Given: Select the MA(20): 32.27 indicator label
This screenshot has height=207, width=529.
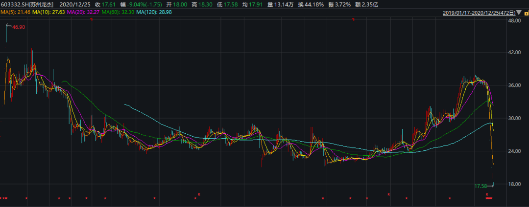Looking at the screenshot, I should [83, 12].
